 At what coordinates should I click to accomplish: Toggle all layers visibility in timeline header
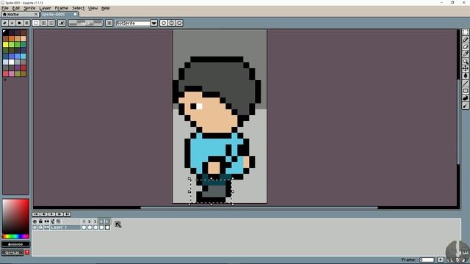pos(35,221)
